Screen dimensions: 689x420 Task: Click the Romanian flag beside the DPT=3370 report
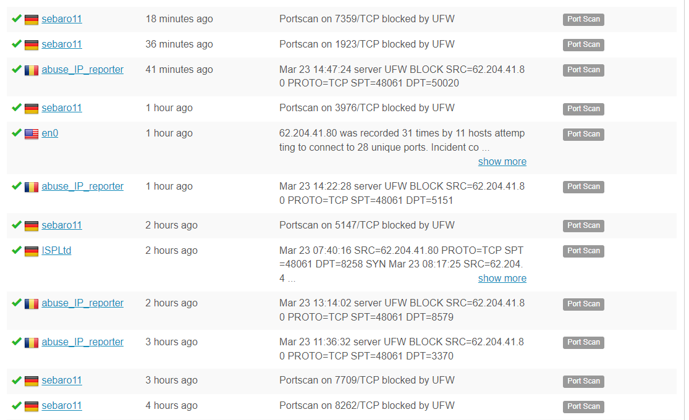31,343
